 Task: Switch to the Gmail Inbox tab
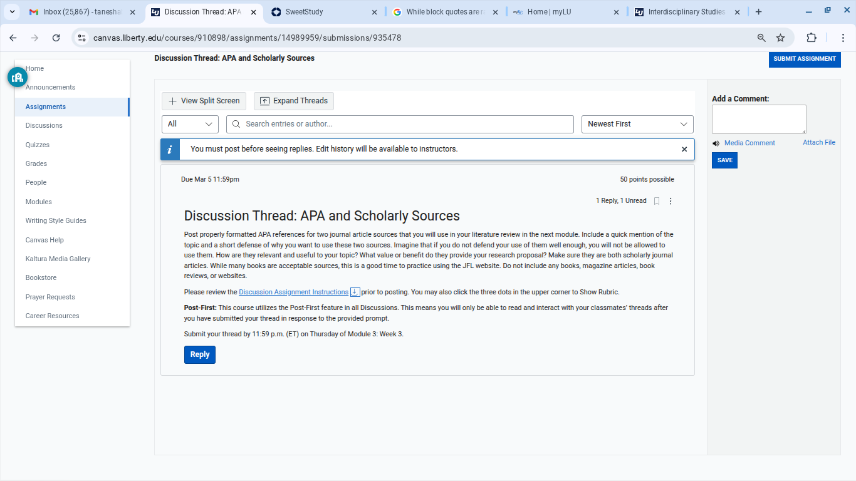tap(82, 12)
